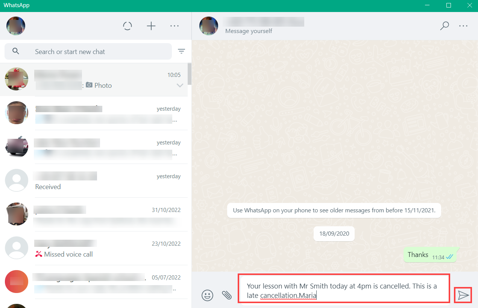Expand chevron on the 10:05 Photo chat

(x=180, y=86)
